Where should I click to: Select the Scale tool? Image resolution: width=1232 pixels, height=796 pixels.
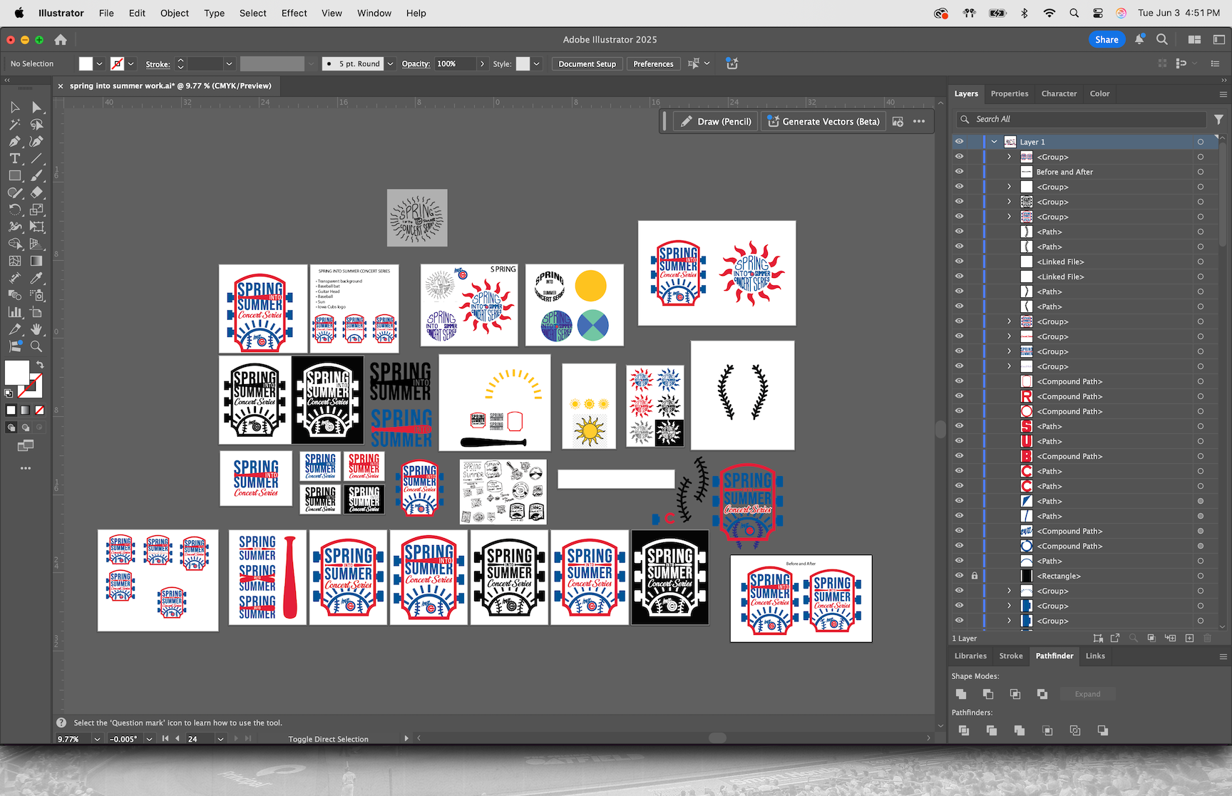pyautogui.click(x=36, y=210)
